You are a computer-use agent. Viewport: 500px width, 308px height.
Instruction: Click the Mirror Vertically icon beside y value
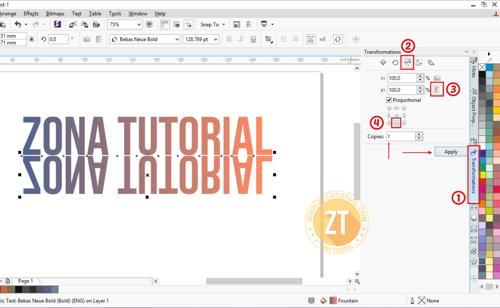click(437, 90)
